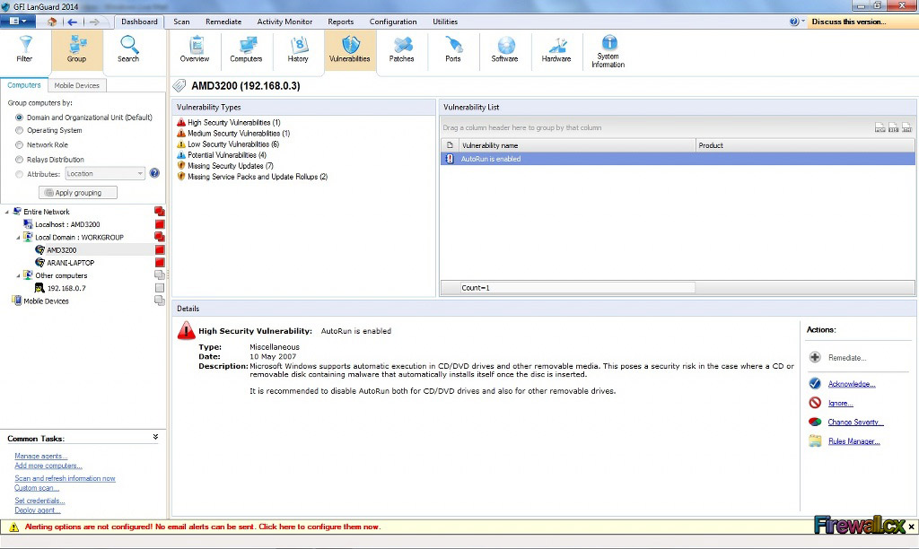
Task: Click the Apply grouping button
Action: (x=78, y=193)
